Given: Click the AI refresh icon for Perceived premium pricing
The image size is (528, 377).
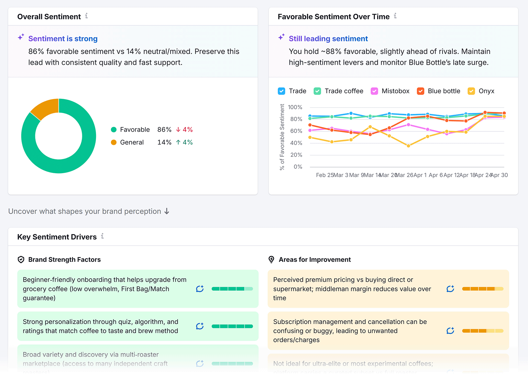Looking at the screenshot, I should pyautogui.click(x=450, y=289).
